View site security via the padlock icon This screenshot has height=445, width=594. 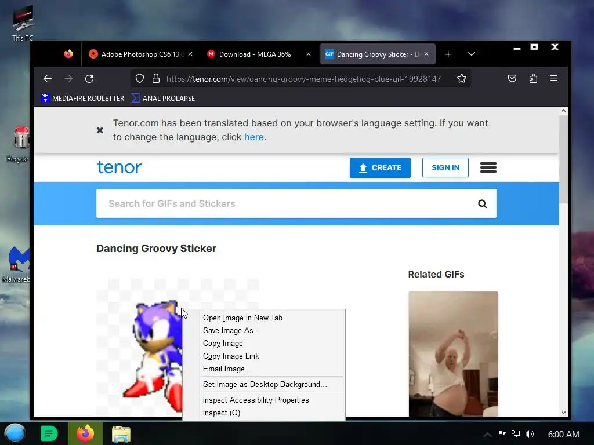[x=155, y=79]
